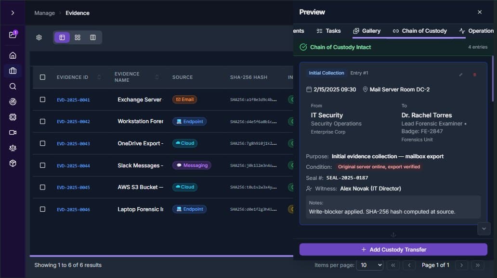Click the Messaging source tag
This screenshot has width=497, height=278.
pos(192,165)
